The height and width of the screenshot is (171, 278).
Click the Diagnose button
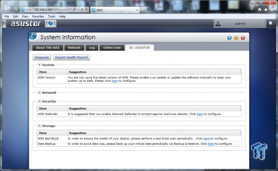tap(42, 57)
